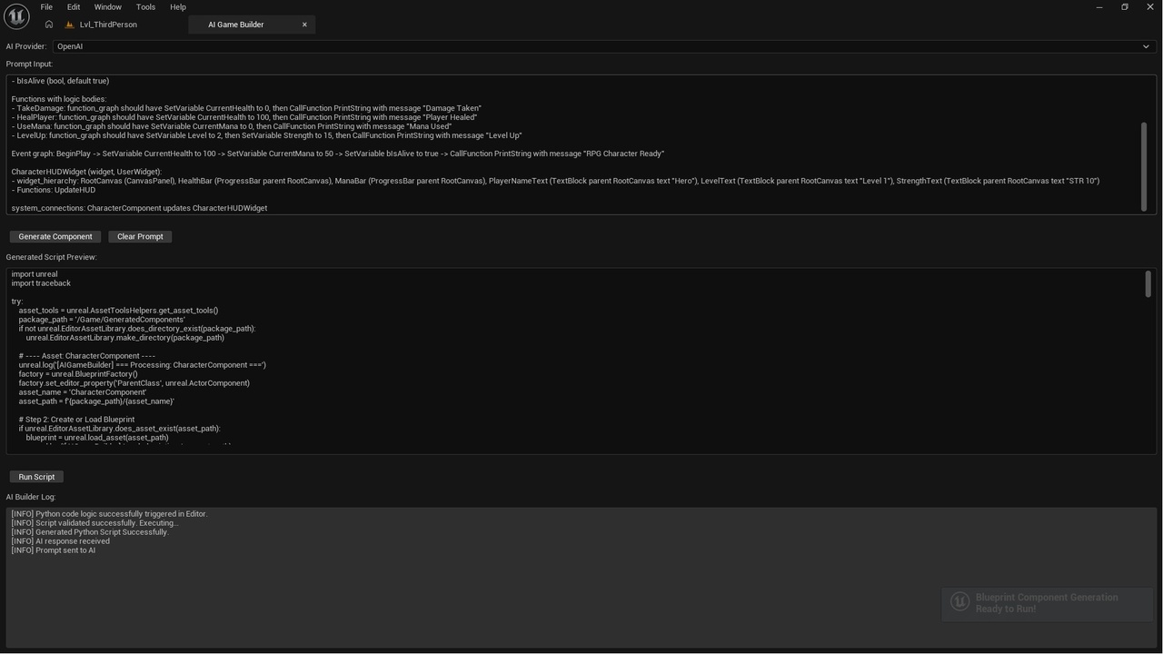This screenshot has width=1163, height=654.
Task: Click the 'factory = unreal.BlueprintFactory()' script line
Action: coord(78,374)
